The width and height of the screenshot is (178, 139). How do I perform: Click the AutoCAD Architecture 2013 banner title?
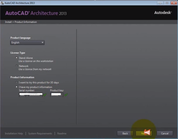click(36, 13)
